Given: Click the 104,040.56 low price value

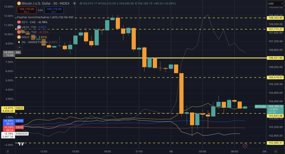Looking at the screenshot, I should pyautogui.click(x=126, y=3).
